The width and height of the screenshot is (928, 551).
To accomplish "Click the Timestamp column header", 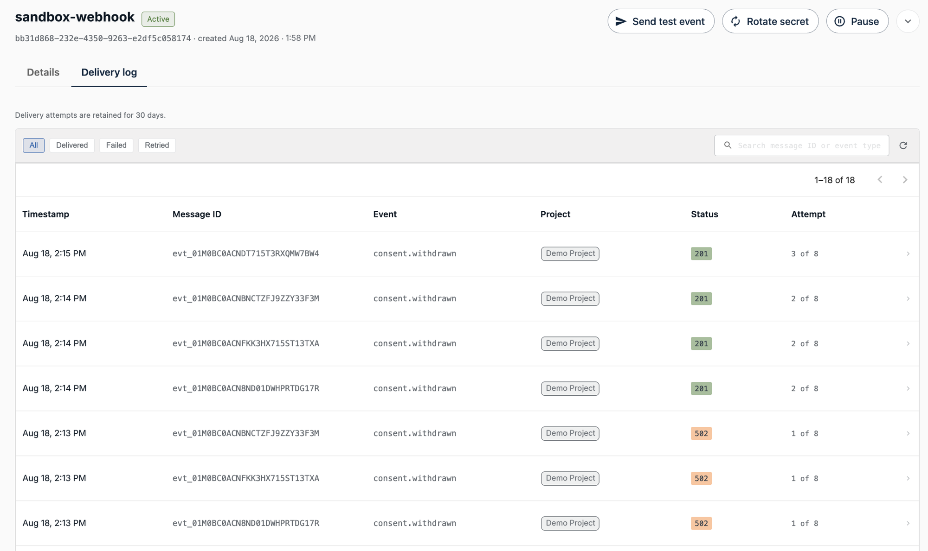I will [46, 214].
